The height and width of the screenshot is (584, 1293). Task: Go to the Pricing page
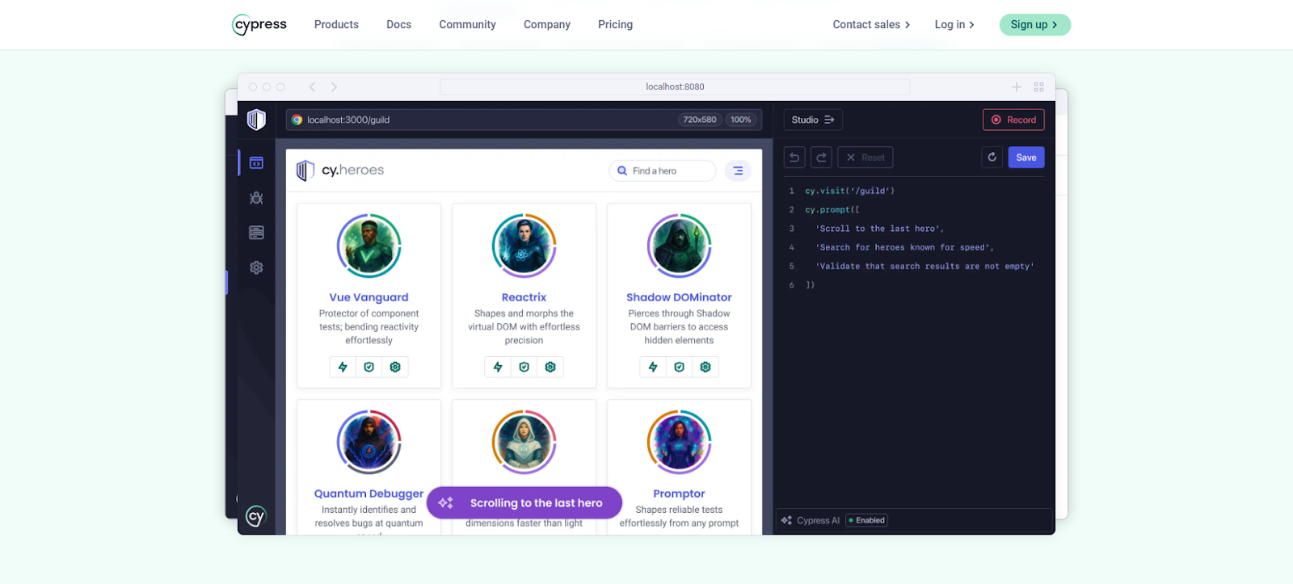point(615,25)
